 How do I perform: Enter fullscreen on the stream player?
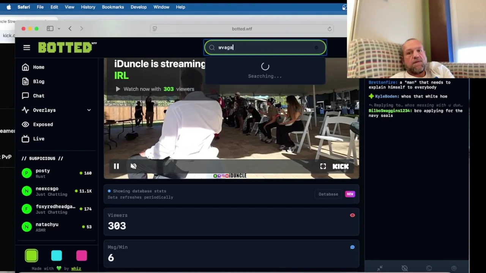[323, 166]
